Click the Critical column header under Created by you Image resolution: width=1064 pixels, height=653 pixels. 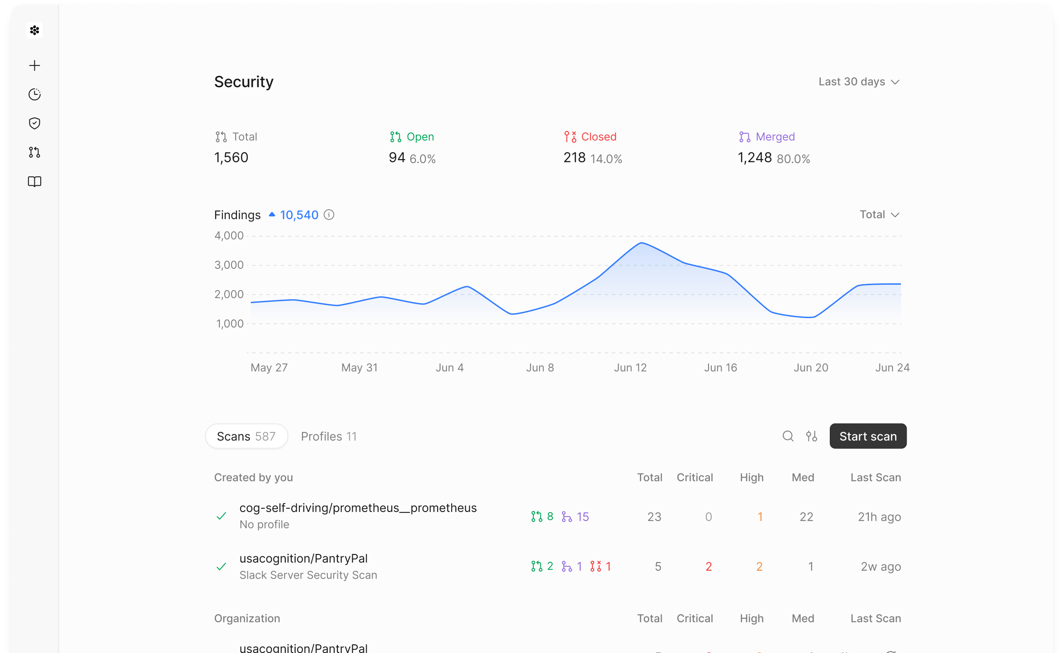[x=695, y=477]
